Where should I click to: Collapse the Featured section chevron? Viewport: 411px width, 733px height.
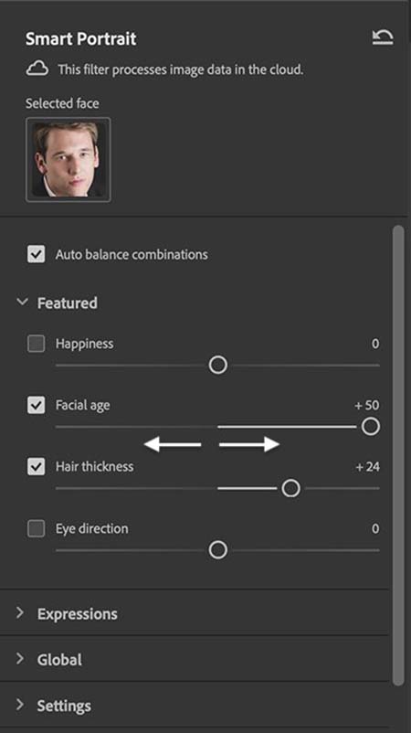click(22, 302)
